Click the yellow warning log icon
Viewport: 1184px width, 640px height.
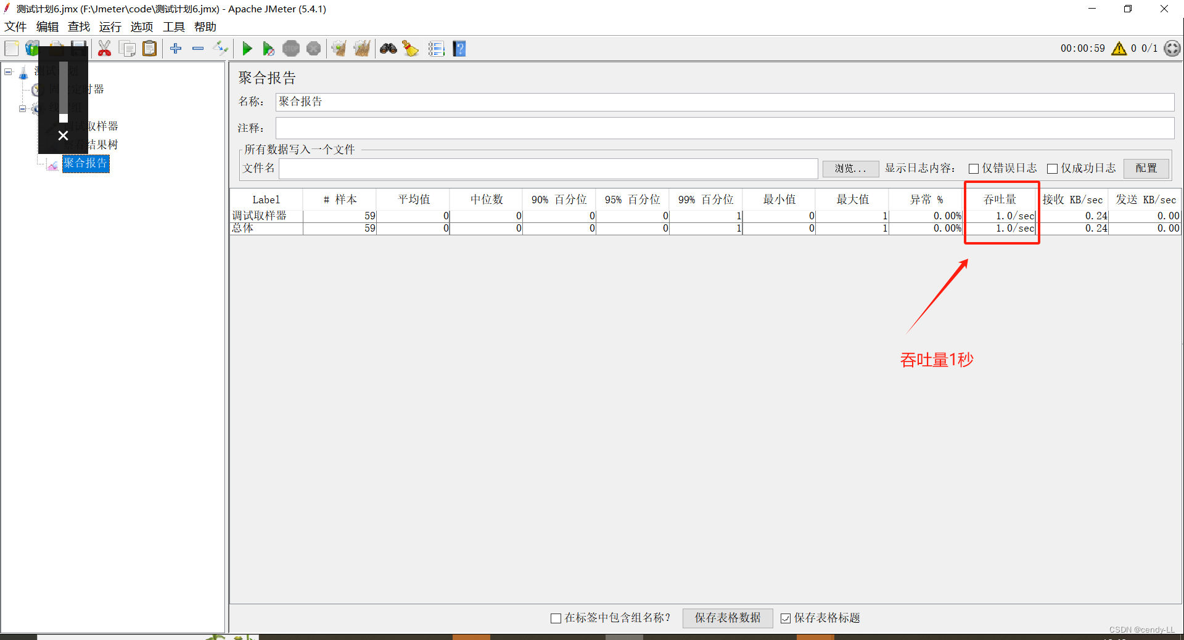[x=1119, y=48]
